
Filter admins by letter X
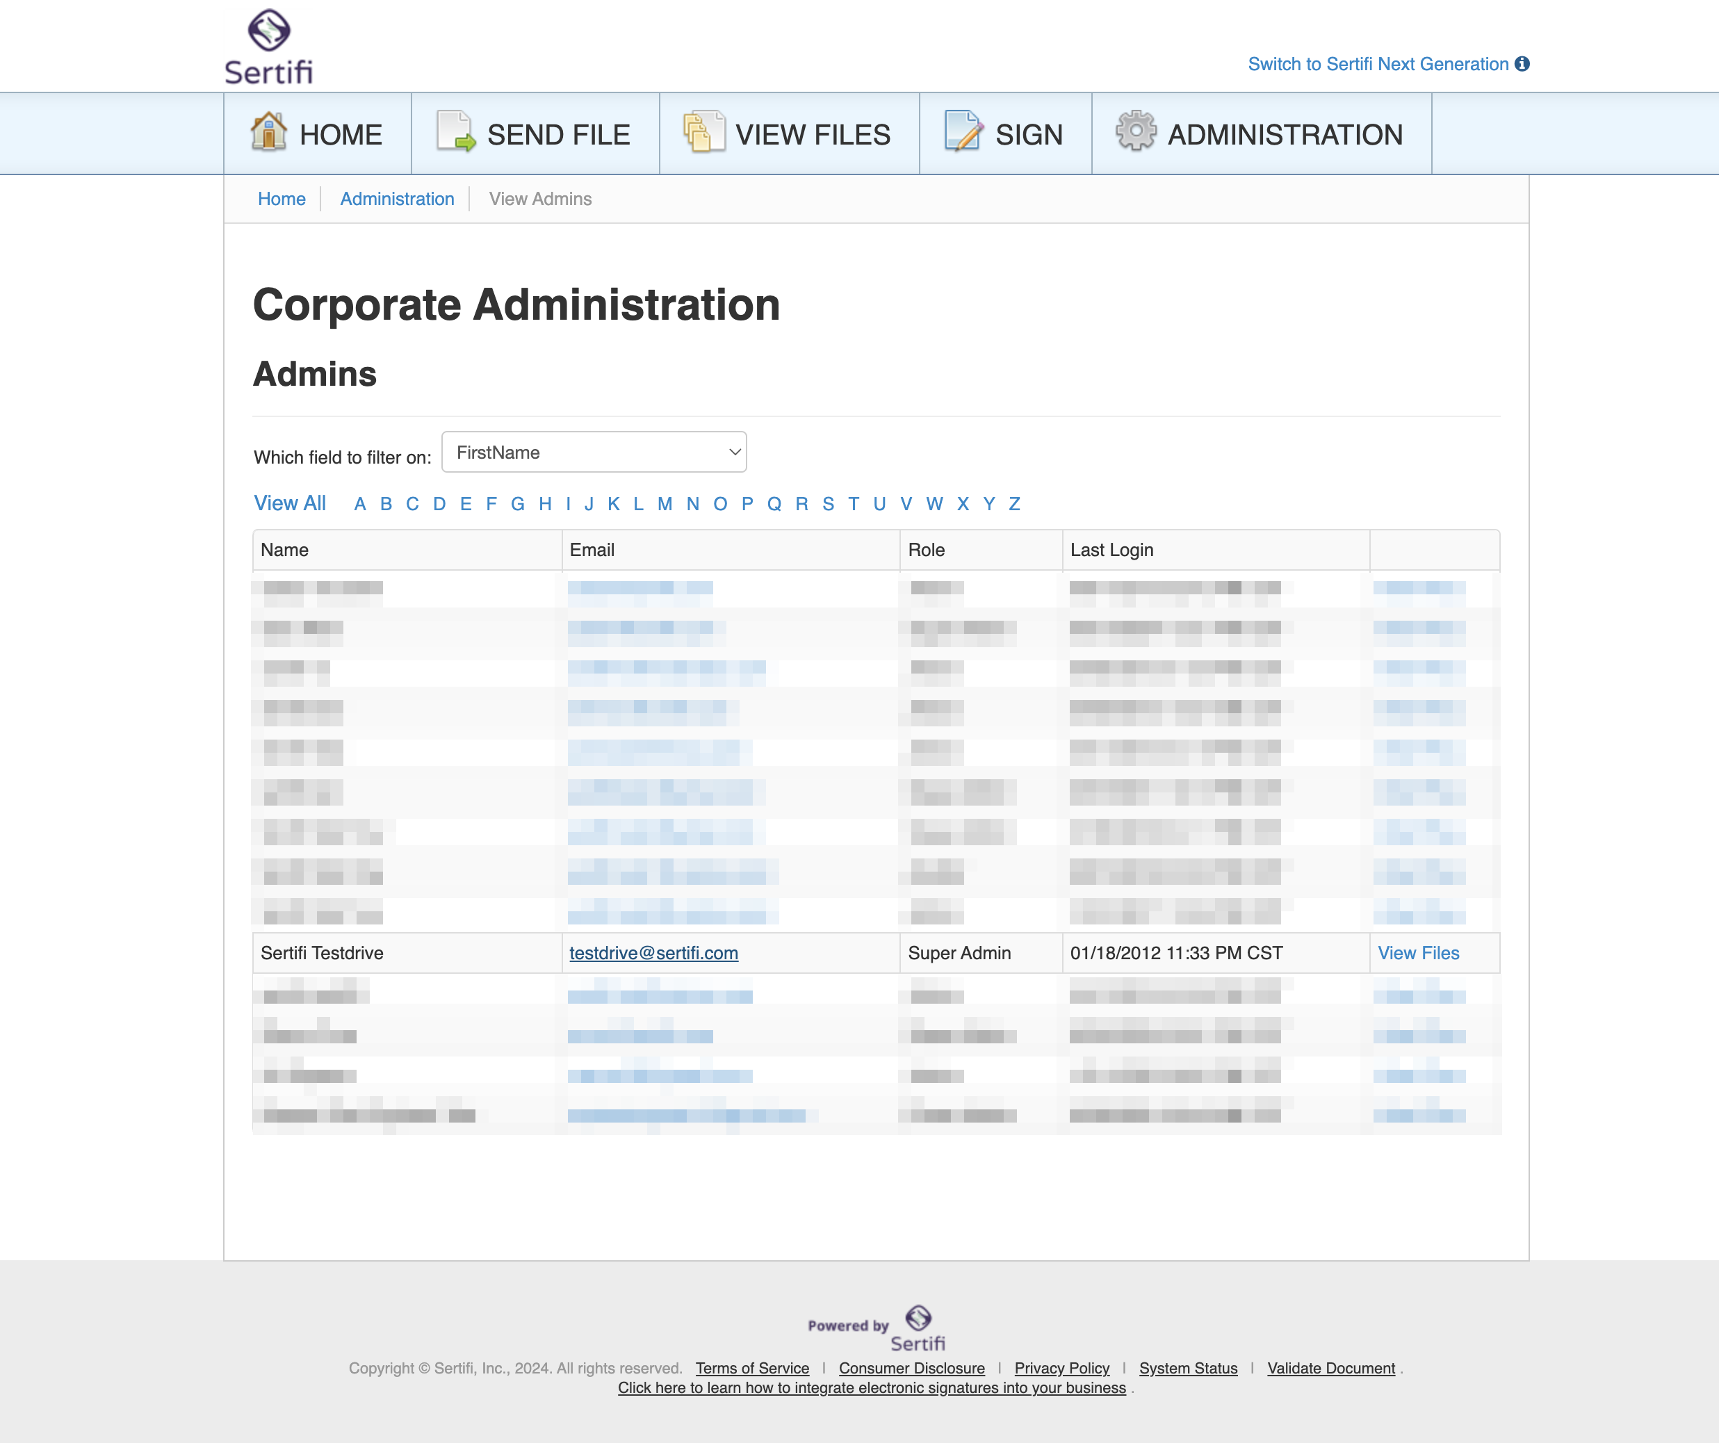pos(963,504)
